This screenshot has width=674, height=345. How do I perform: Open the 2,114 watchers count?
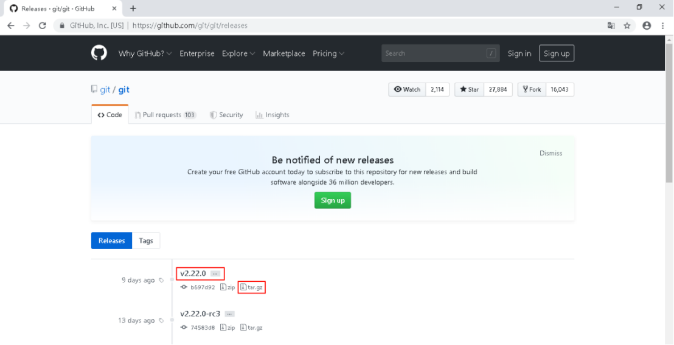pyautogui.click(x=437, y=89)
